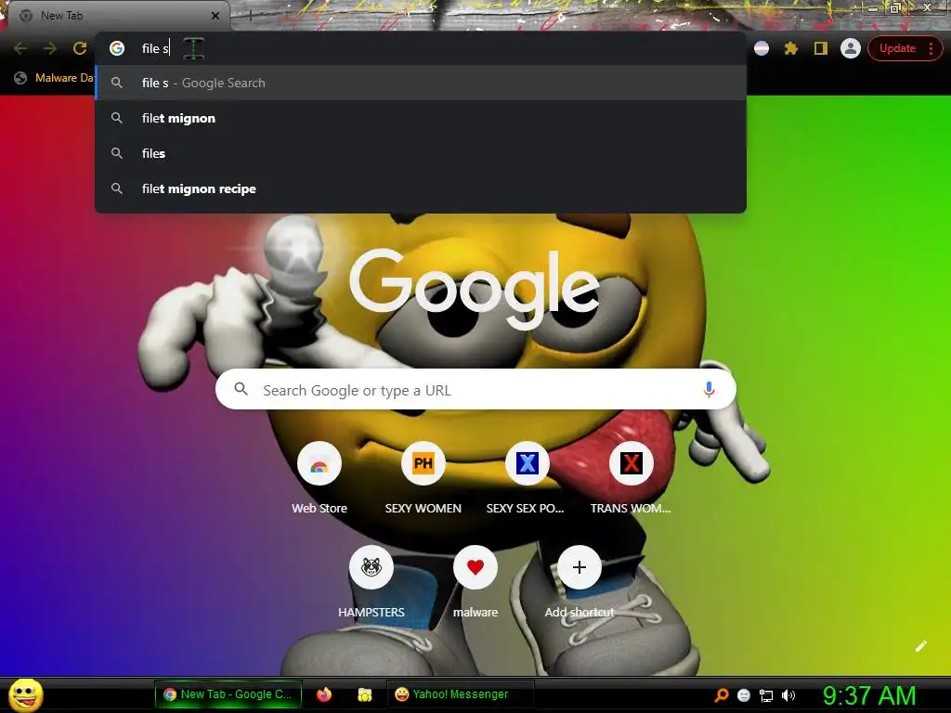Select the 'file s - Google Search' suggestion

(x=421, y=83)
